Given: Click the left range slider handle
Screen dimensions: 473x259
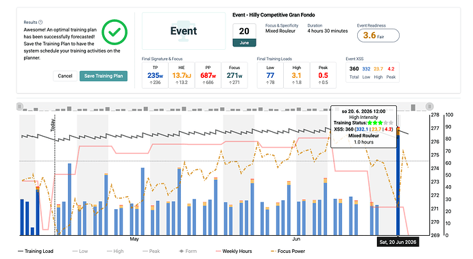Looking at the screenshot, I should [x=20, y=107].
